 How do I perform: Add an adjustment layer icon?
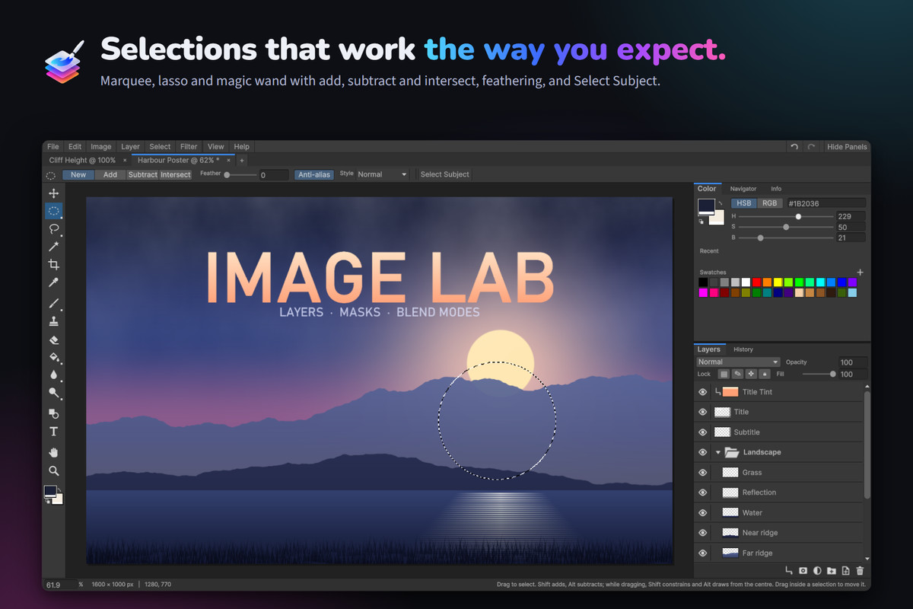(817, 570)
